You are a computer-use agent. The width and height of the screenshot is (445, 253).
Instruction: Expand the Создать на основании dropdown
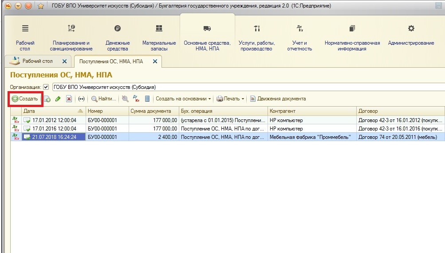coord(183,99)
